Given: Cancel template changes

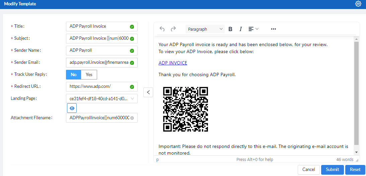Looking at the screenshot, I should (309, 169).
